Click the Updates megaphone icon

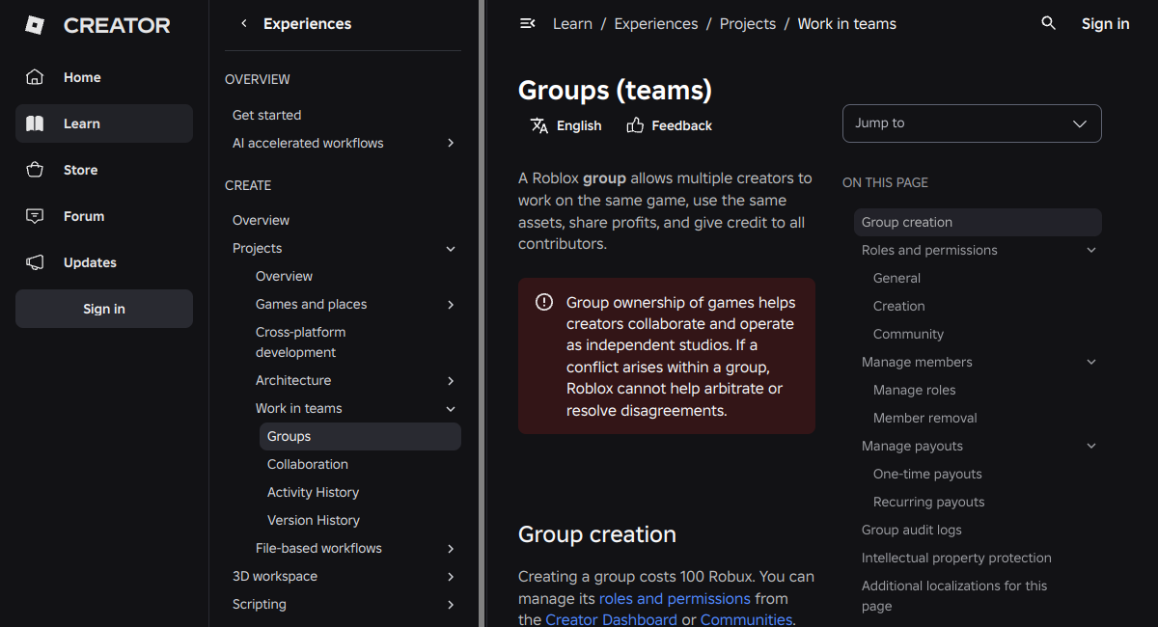pyautogui.click(x=35, y=262)
